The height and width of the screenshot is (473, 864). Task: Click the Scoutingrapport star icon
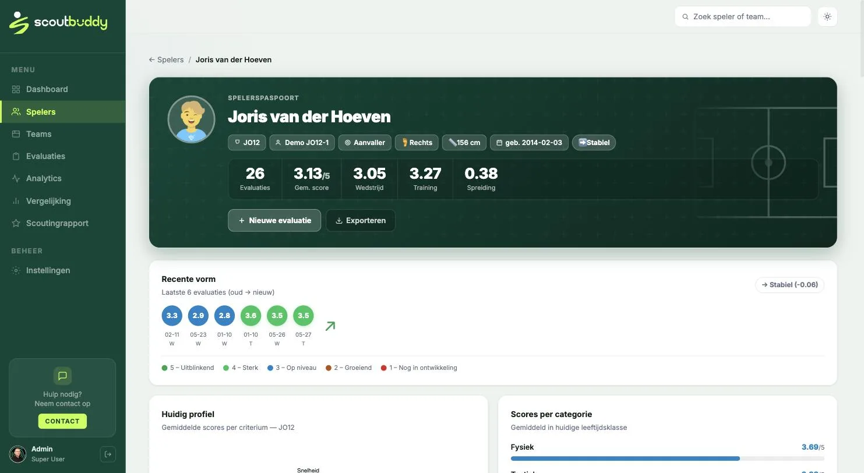pos(16,223)
